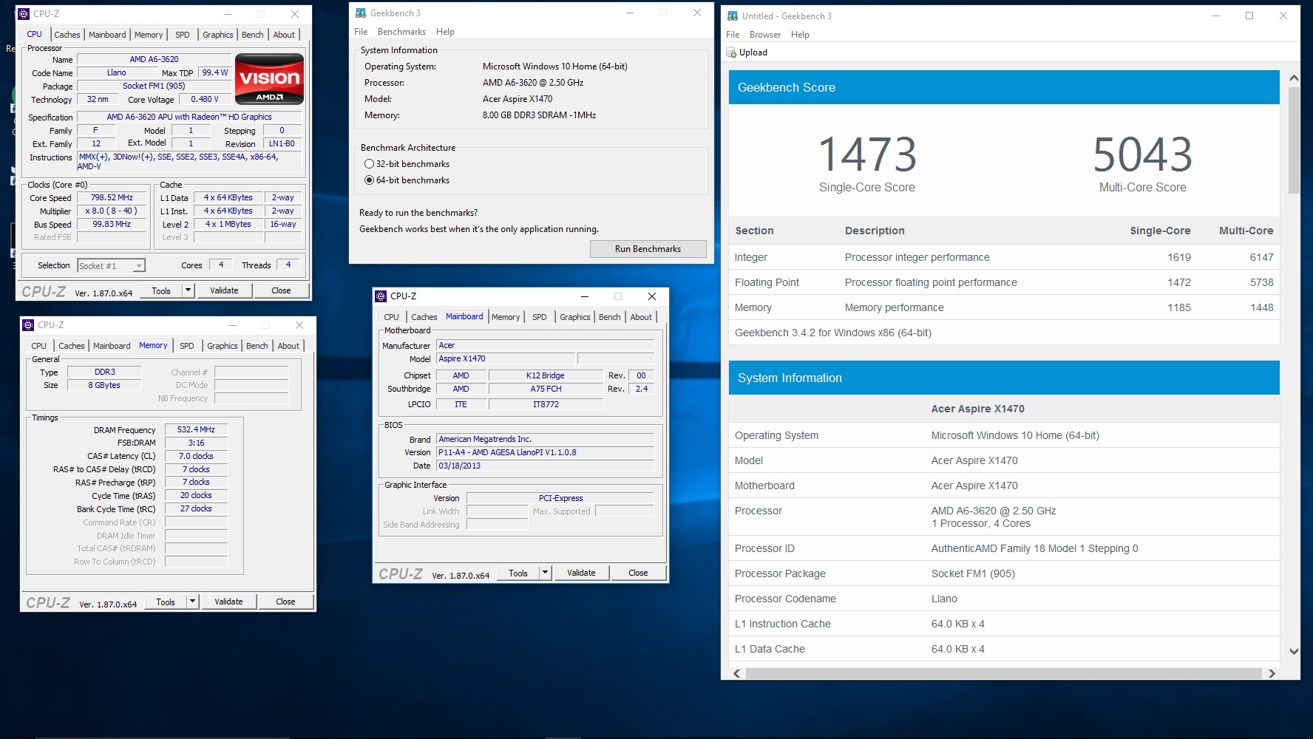Click Tools button in Memory CPU-Z window

(166, 602)
